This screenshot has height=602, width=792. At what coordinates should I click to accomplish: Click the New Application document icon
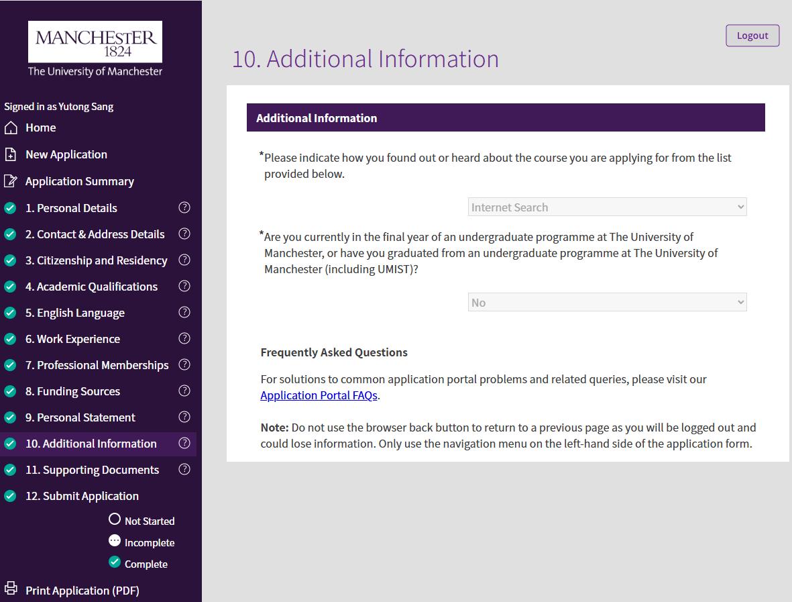(11, 154)
